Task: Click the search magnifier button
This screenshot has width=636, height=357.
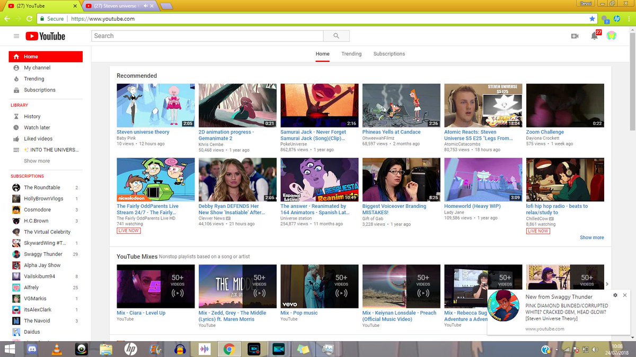Action: [337, 36]
